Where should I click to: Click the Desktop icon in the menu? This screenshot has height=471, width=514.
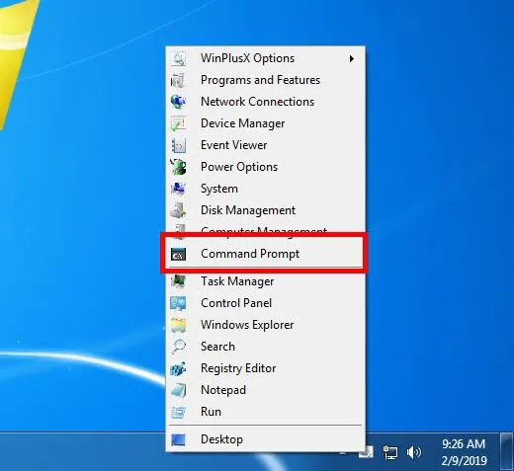(x=178, y=439)
